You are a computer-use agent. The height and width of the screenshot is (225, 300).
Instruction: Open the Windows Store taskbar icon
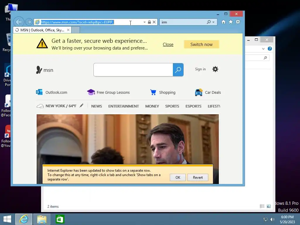60,219
